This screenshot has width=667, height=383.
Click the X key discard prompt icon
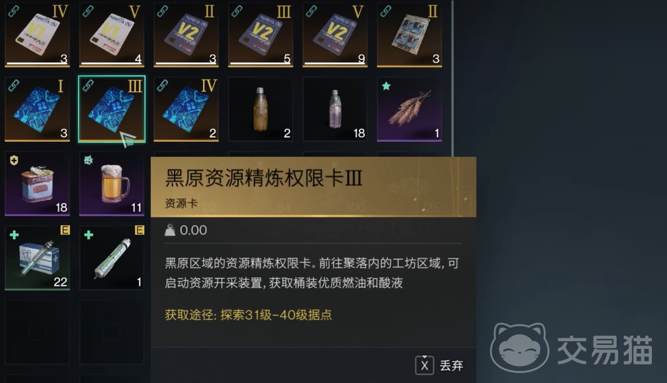425,365
